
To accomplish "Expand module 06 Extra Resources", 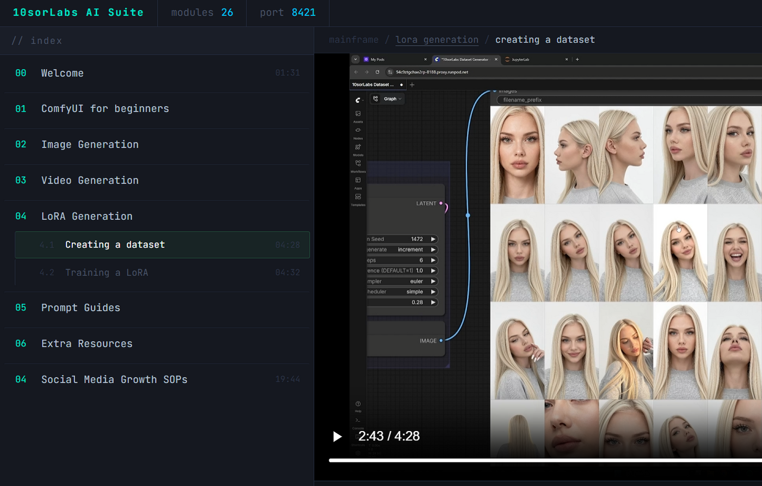I will 157,344.
